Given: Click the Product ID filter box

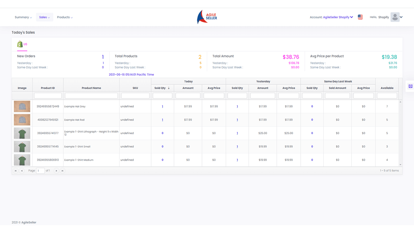Looking at the screenshot, I should tap(48, 96).
